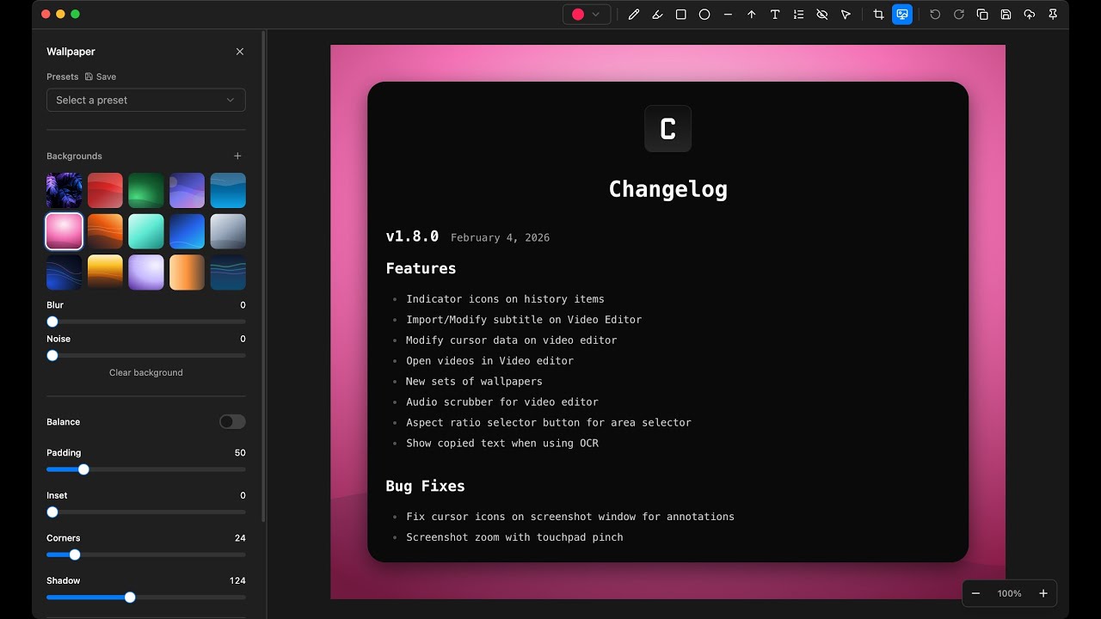This screenshot has width=1101, height=619.
Task: Select the Crop tool
Action: (x=878, y=15)
